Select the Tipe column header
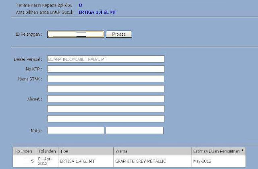This screenshot has width=258, height=169. [x=86, y=151]
